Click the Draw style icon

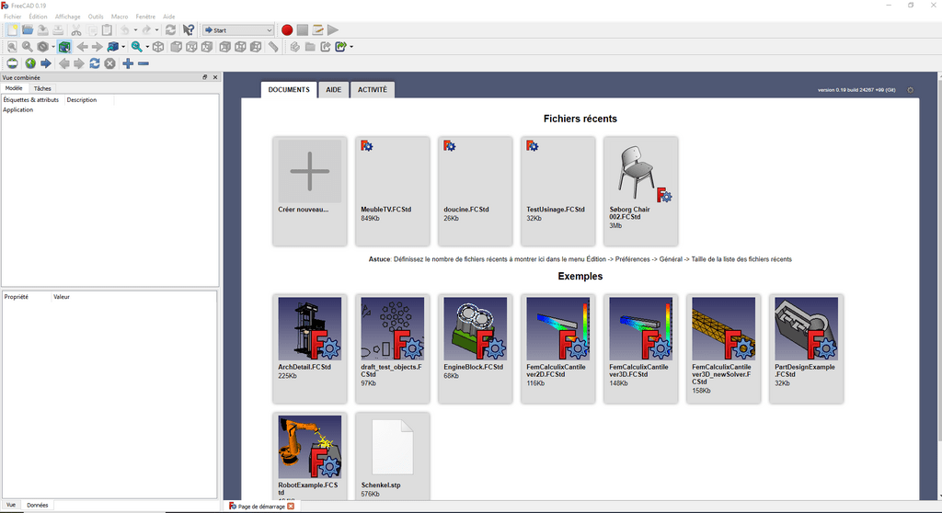coord(42,47)
